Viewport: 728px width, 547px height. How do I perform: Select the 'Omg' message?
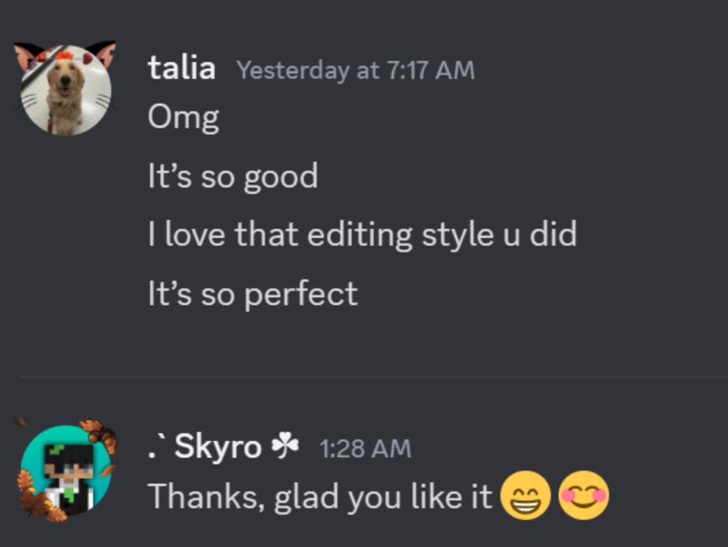click(x=183, y=117)
